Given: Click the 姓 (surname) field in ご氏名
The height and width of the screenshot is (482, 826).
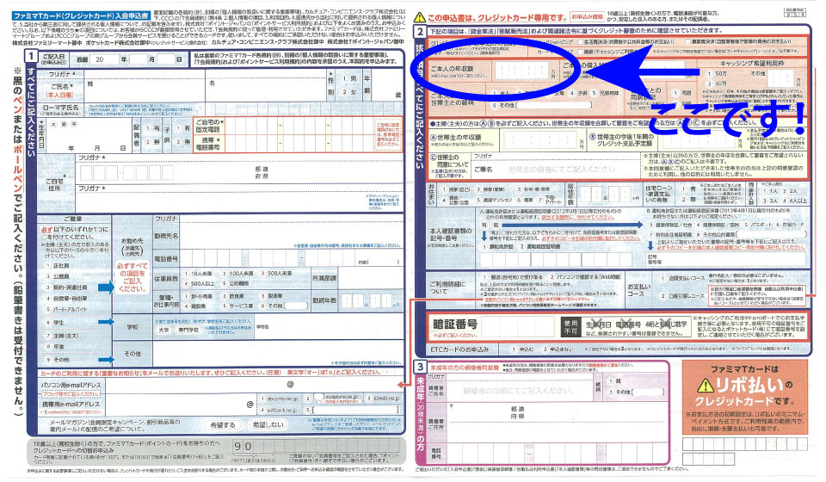Looking at the screenshot, I should click(x=145, y=90).
